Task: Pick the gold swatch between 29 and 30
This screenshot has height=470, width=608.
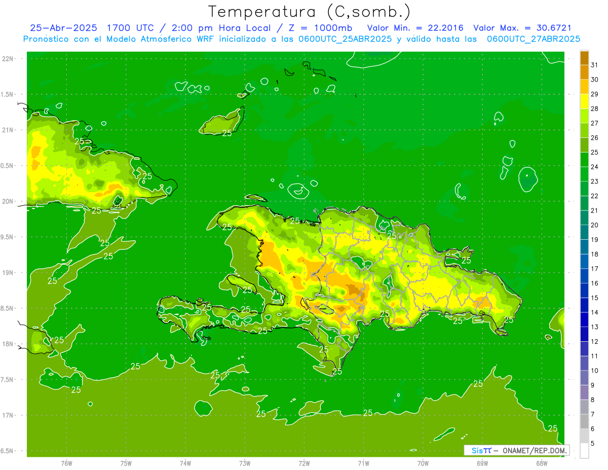Action: pos(584,87)
